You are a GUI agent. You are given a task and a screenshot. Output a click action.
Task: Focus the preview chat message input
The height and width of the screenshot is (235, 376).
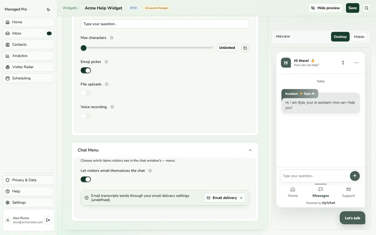[315, 176]
